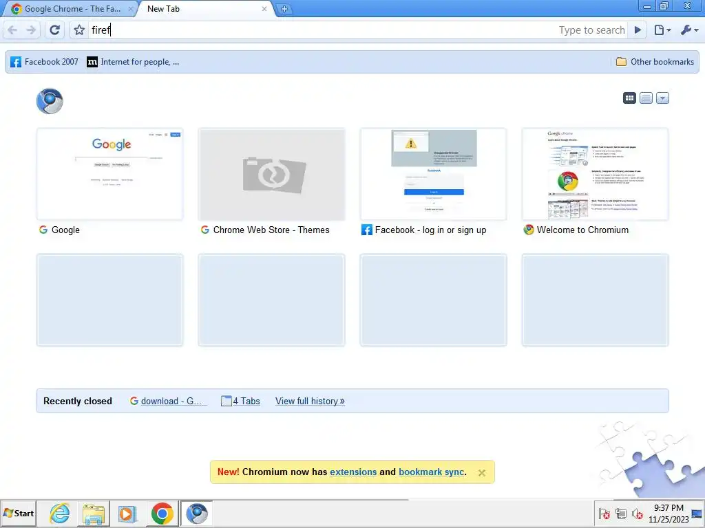Image resolution: width=705 pixels, height=528 pixels.
Task: Open the network tray icon
Action: point(621,514)
